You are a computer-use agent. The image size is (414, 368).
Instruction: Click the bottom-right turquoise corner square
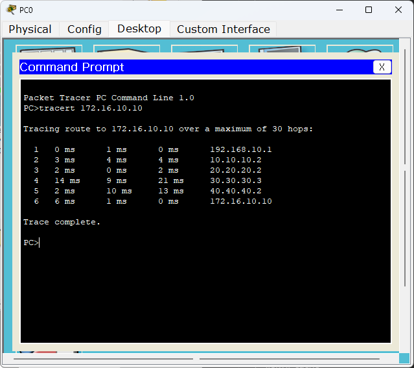(404, 358)
